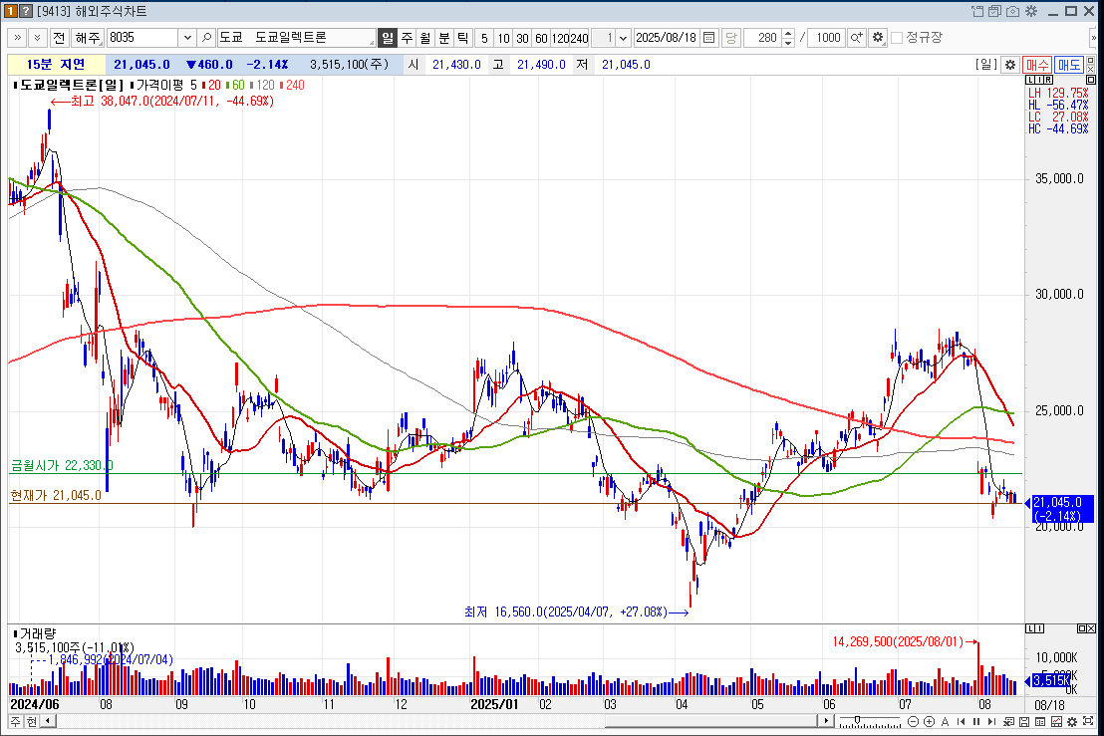Click the stock search magnifier icon

tap(206, 38)
